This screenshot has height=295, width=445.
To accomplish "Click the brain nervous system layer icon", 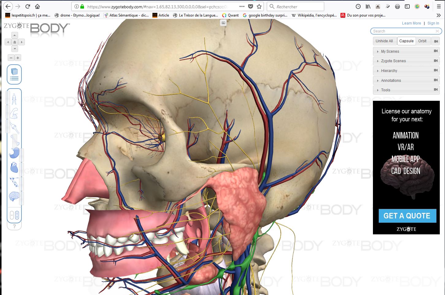I will pos(14,196).
